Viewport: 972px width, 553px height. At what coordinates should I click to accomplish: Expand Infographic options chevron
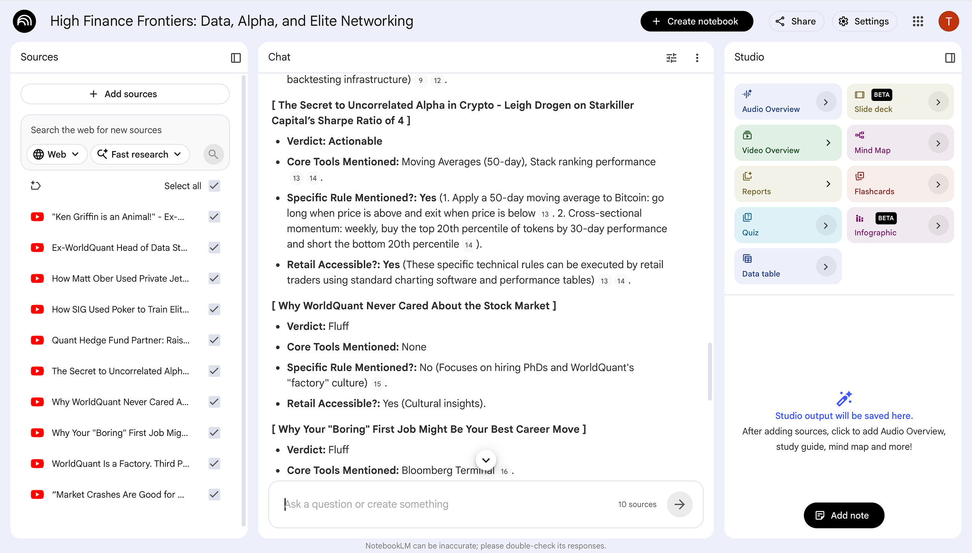(938, 225)
